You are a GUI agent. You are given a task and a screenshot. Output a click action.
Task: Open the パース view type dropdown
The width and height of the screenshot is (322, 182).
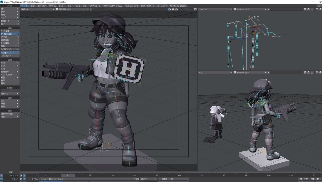tap(215, 72)
